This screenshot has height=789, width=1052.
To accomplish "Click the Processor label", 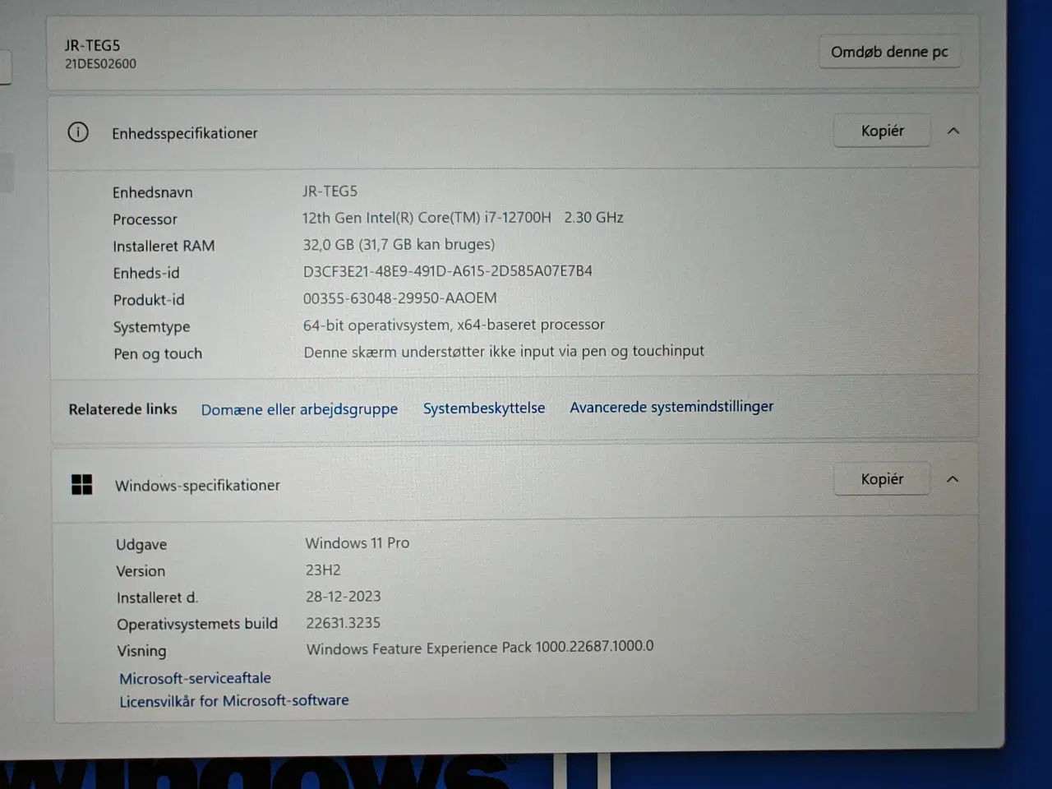I will pos(145,219).
